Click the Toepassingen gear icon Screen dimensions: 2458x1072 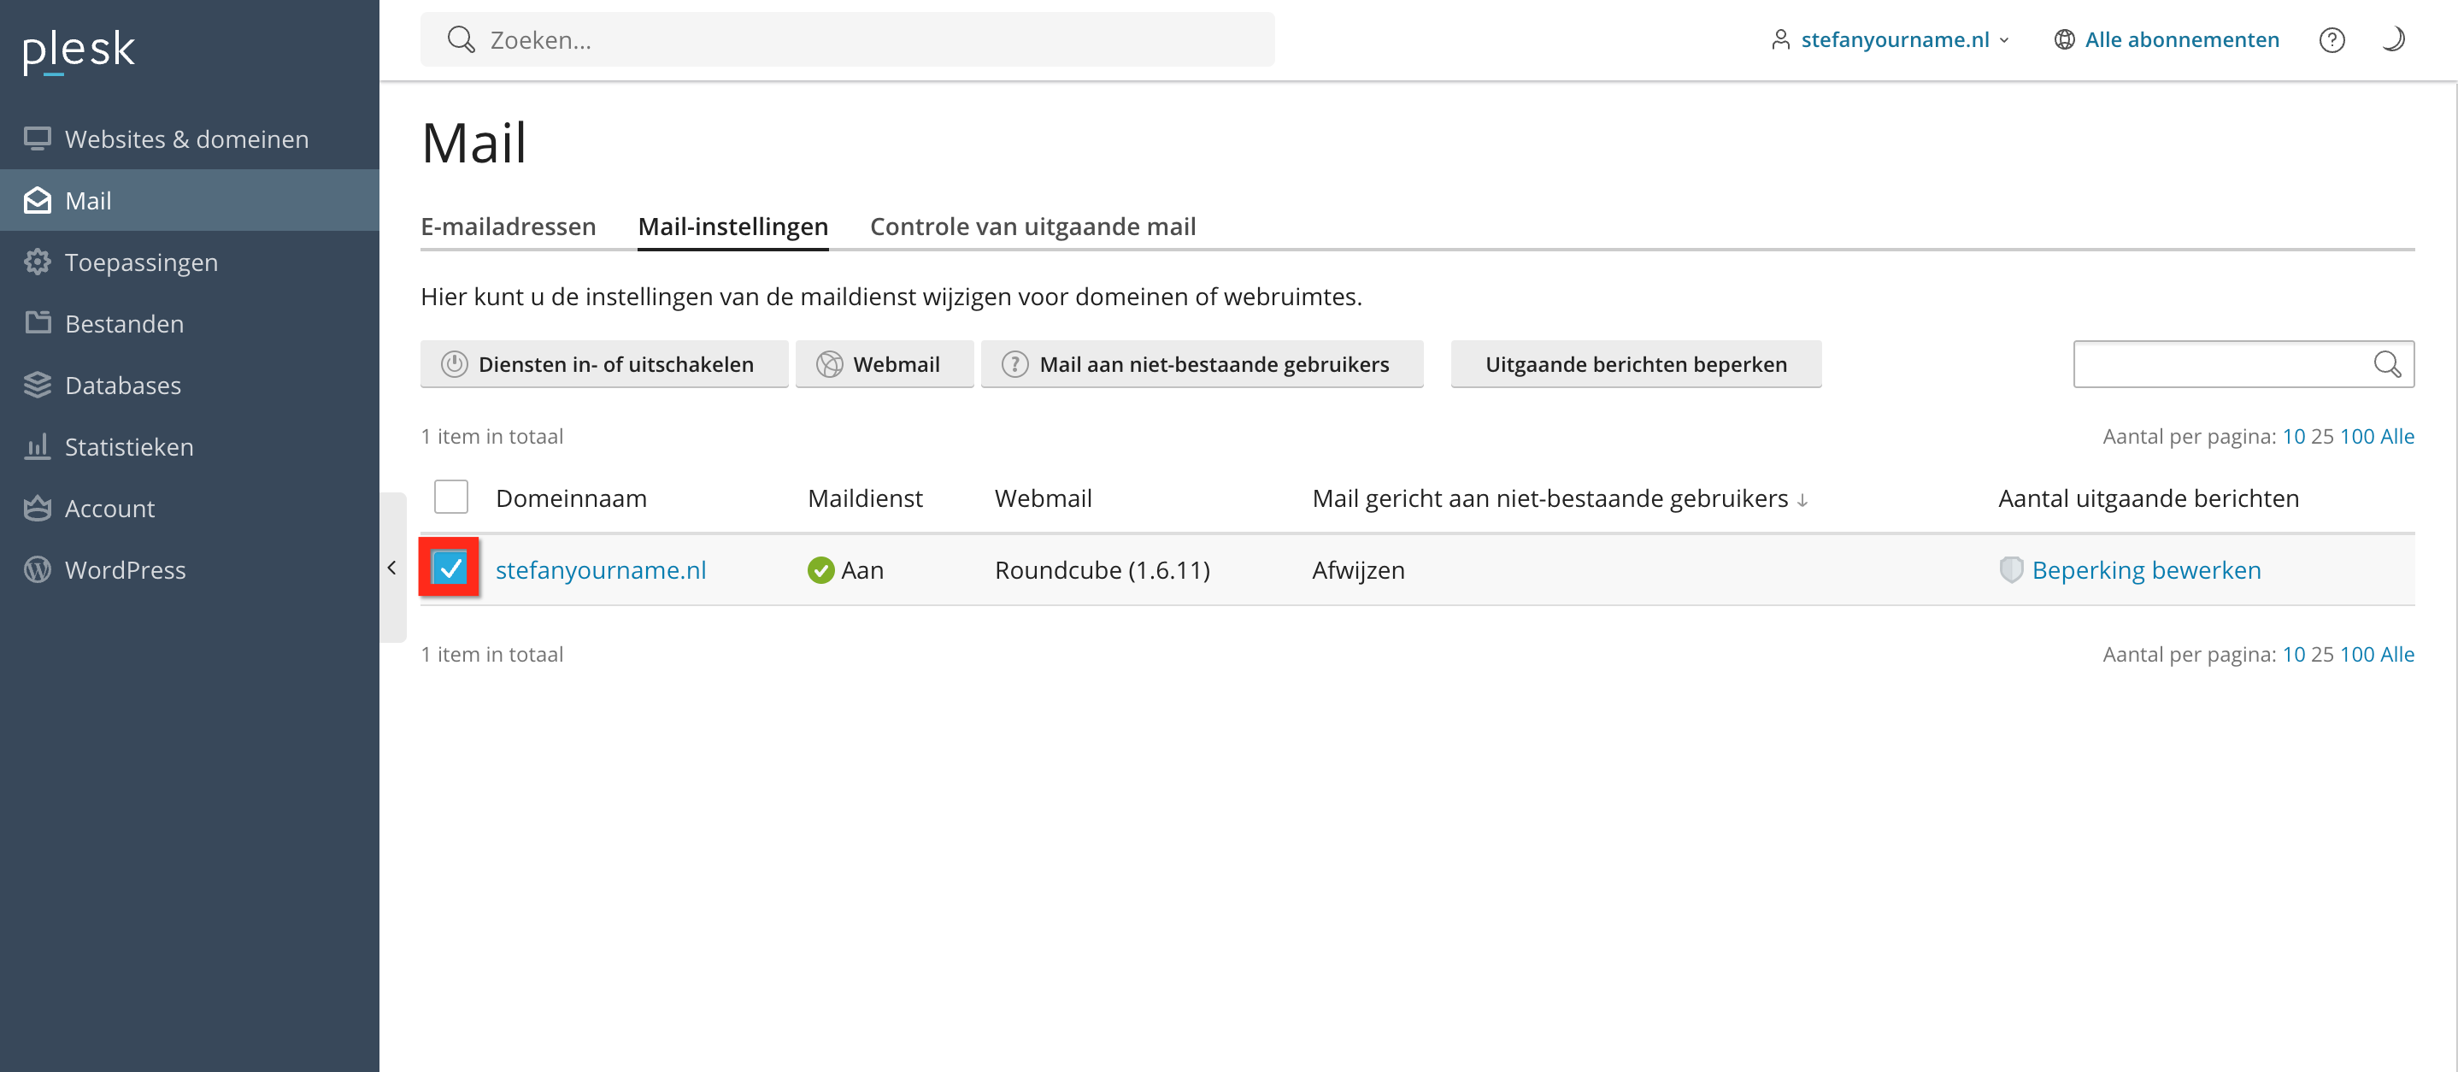[38, 262]
